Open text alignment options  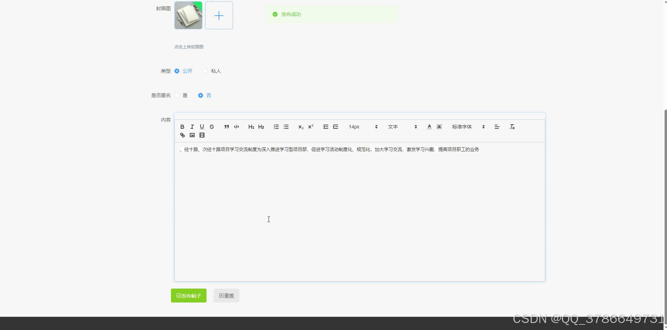click(x=497, y=127)
